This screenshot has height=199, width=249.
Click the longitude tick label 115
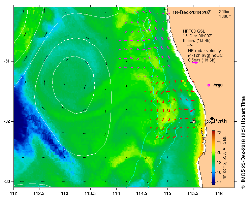[x=167, y=194]
